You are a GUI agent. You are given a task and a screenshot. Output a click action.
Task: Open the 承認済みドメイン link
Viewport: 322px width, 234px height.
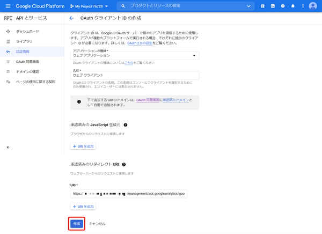[x=176, y=100]
